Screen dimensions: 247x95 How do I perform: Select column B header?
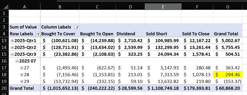pos(60,7)
